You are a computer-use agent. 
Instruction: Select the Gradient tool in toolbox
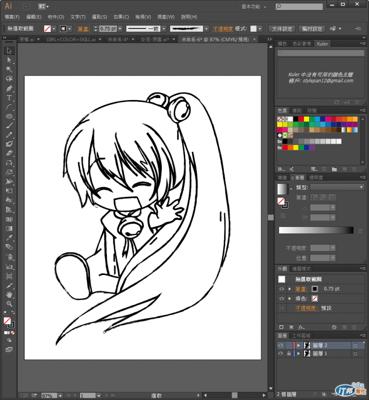click(x=9, y=228)
